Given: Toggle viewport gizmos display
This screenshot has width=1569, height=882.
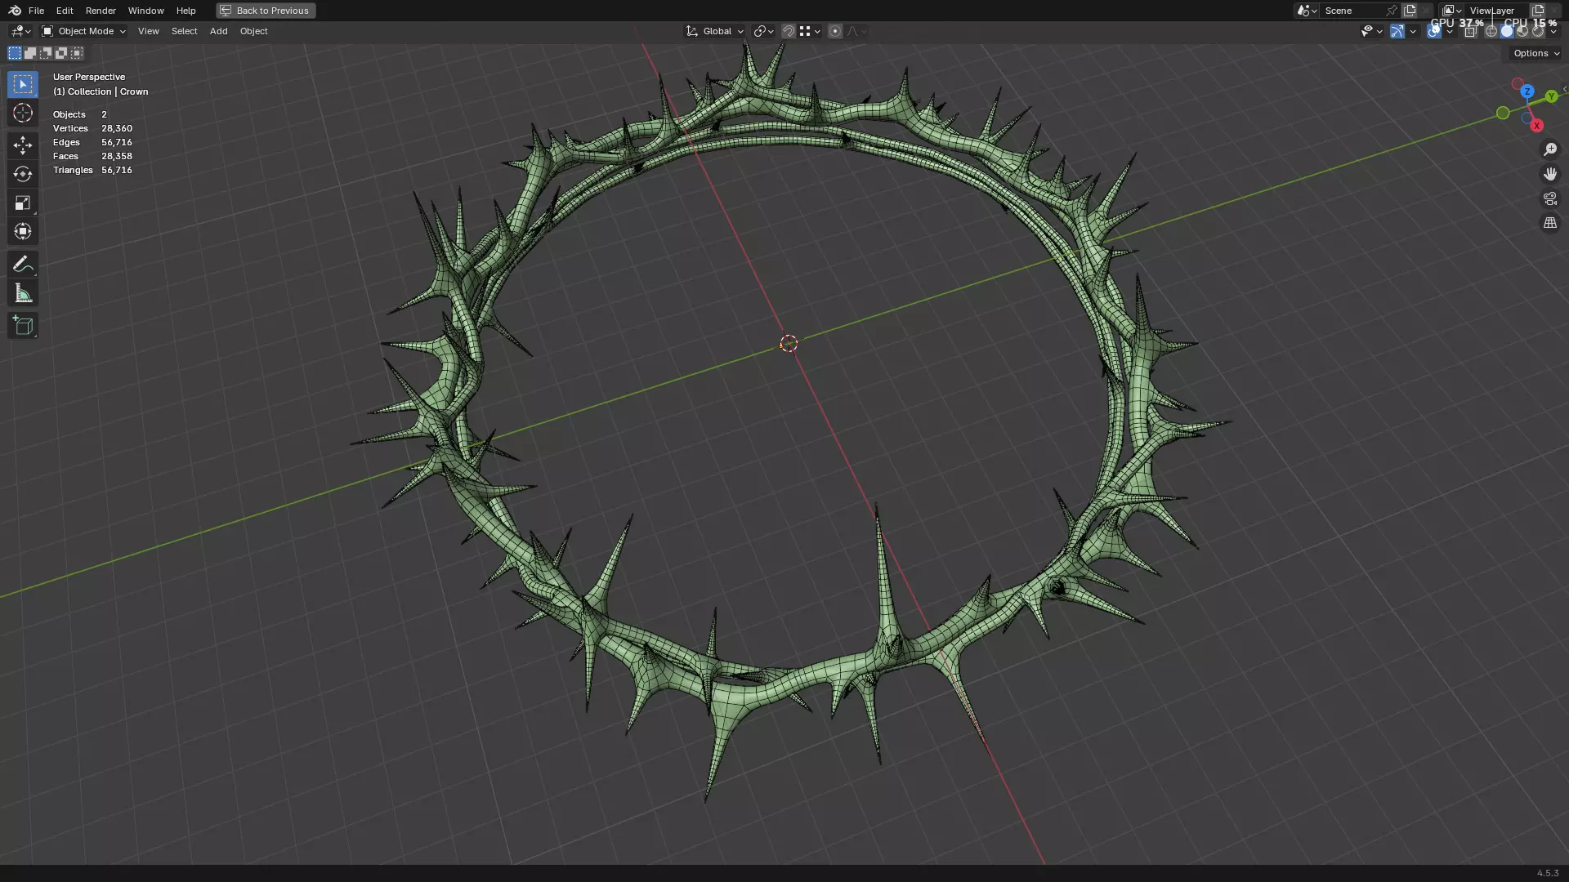Looking at the screenshot, I should (1397, 31).
